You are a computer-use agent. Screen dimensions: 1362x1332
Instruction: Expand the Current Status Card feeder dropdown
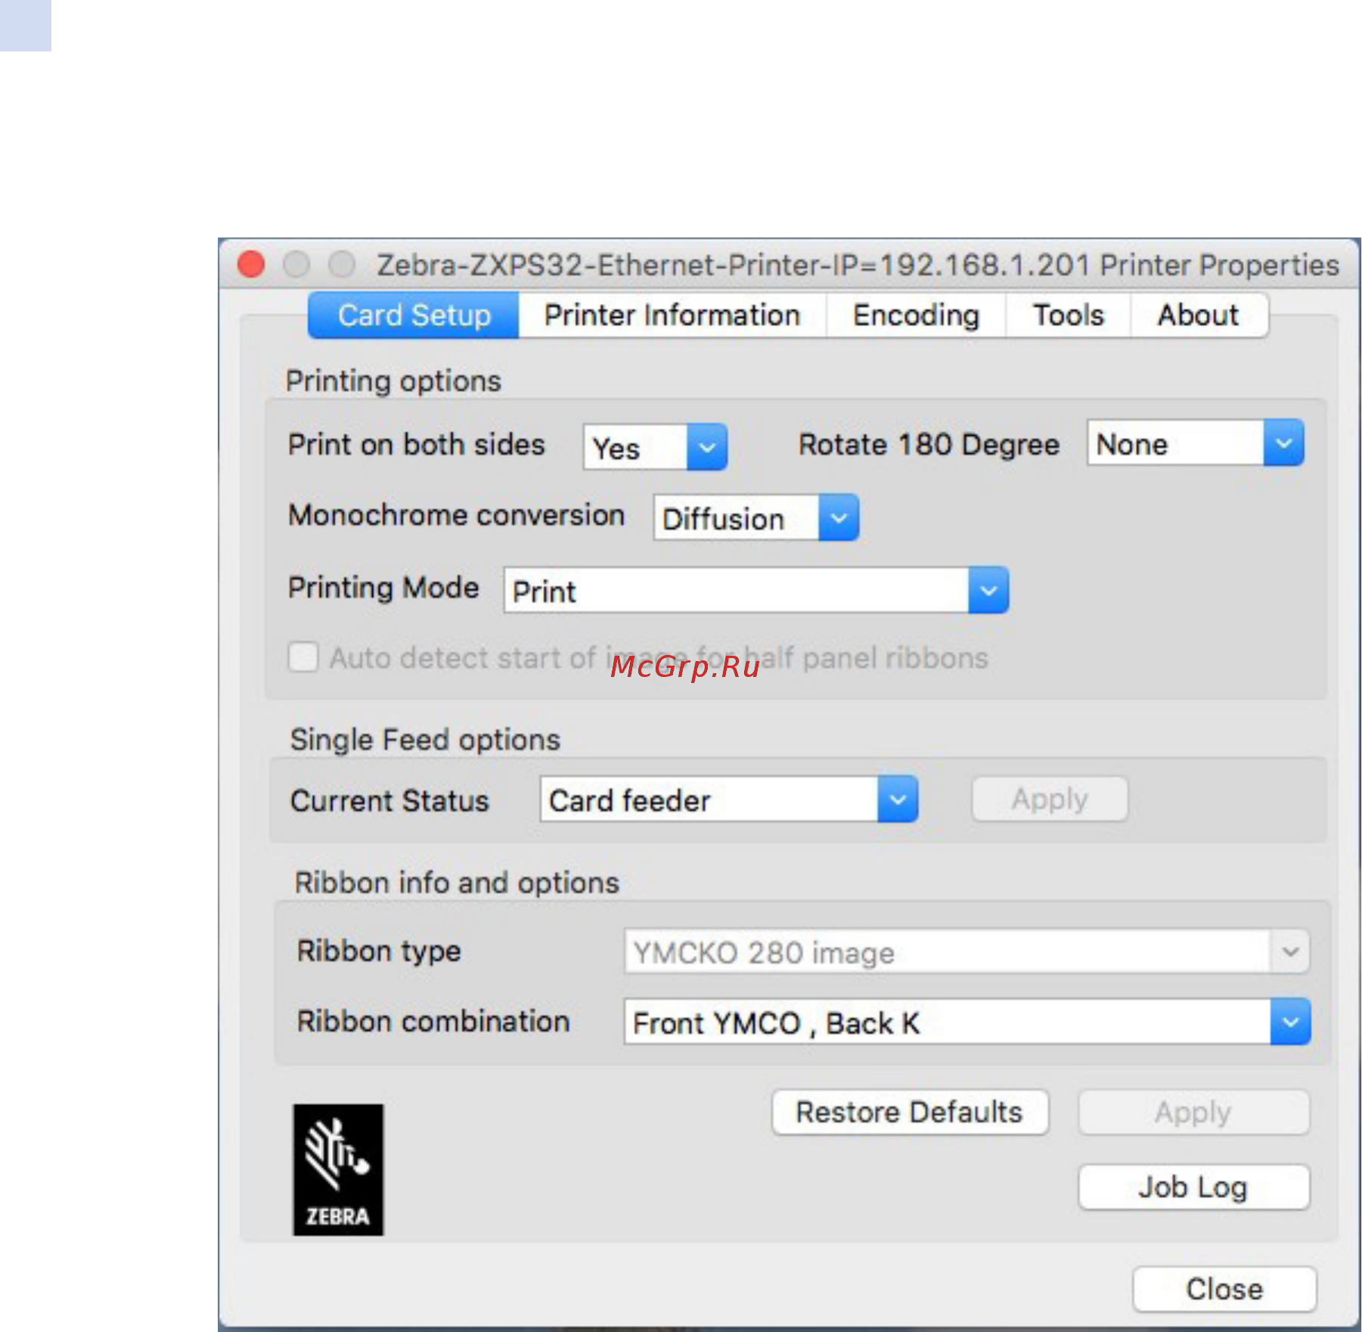pos(729,799)
